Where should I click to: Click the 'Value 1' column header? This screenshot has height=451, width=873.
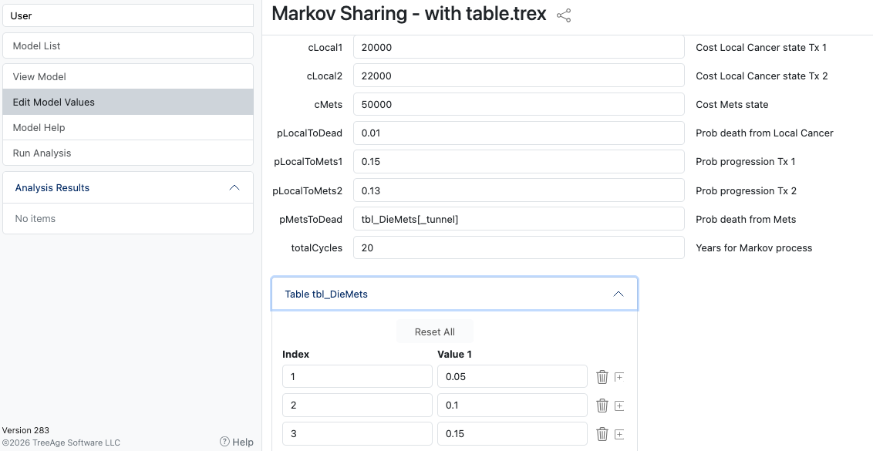point(454,354)
